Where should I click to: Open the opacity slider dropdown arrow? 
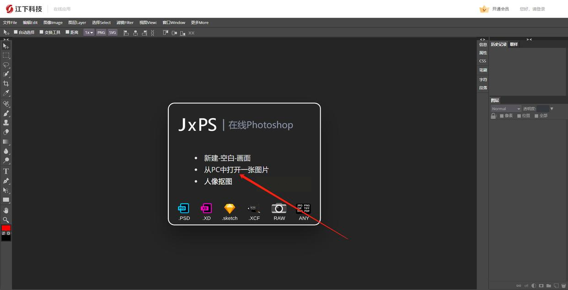552,109
